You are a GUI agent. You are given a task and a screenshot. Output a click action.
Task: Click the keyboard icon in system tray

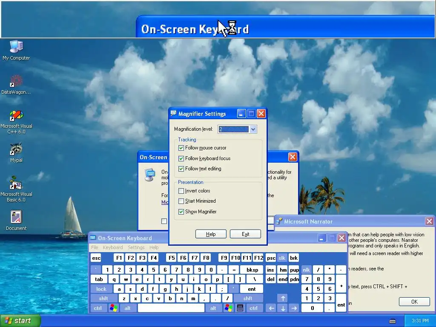tap(392, 321)
